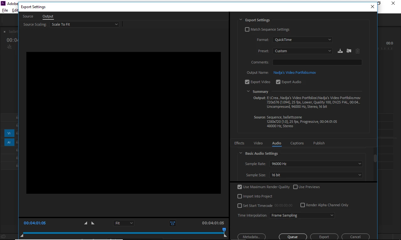Collapse the Summary section

[248, 92]
